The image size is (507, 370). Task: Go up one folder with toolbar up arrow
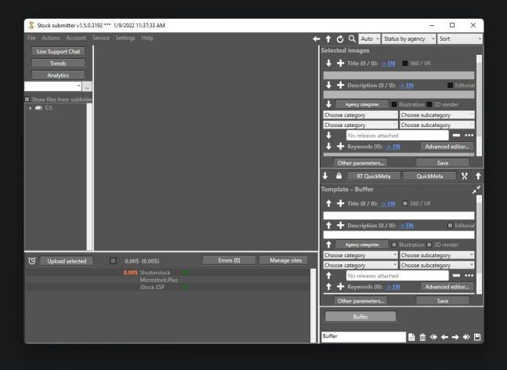click(328, 39)
